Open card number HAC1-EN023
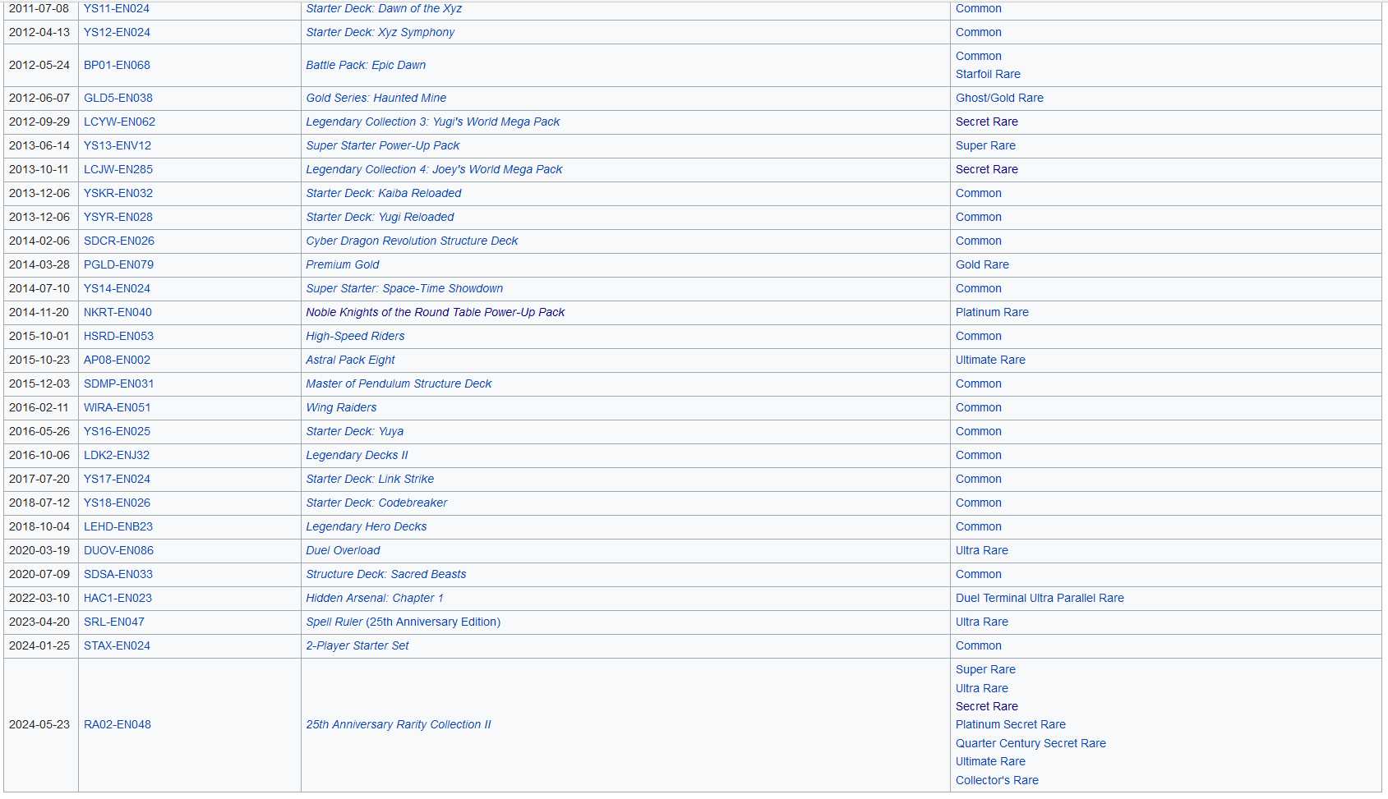1388x799 pixels. tap(118, 598)
